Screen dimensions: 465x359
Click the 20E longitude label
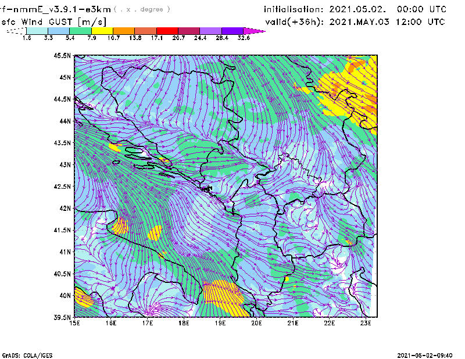[x=256, y=323]
